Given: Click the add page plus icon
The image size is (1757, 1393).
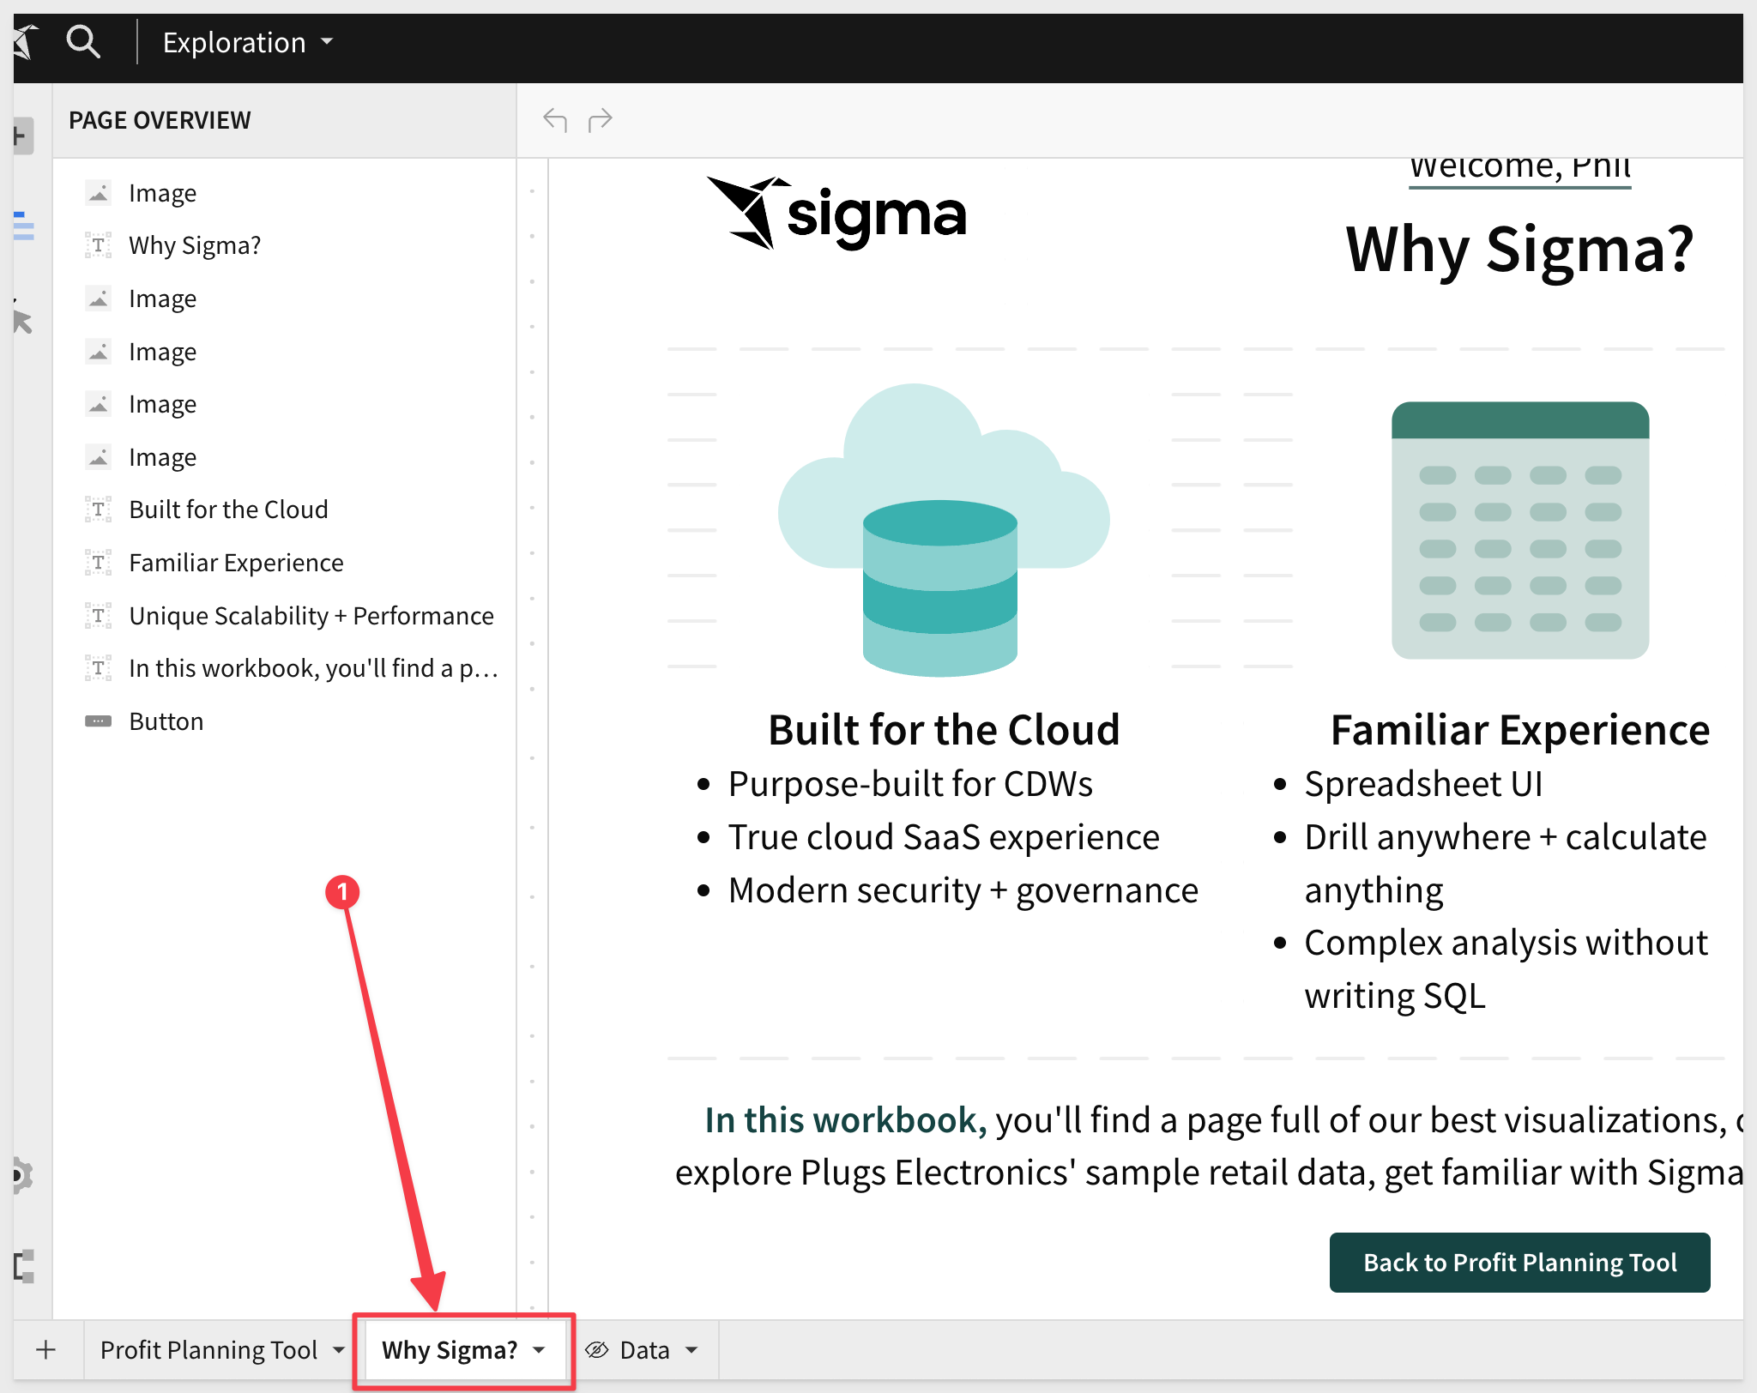Looking at the screenshot, I should (x=46, y=1349).
